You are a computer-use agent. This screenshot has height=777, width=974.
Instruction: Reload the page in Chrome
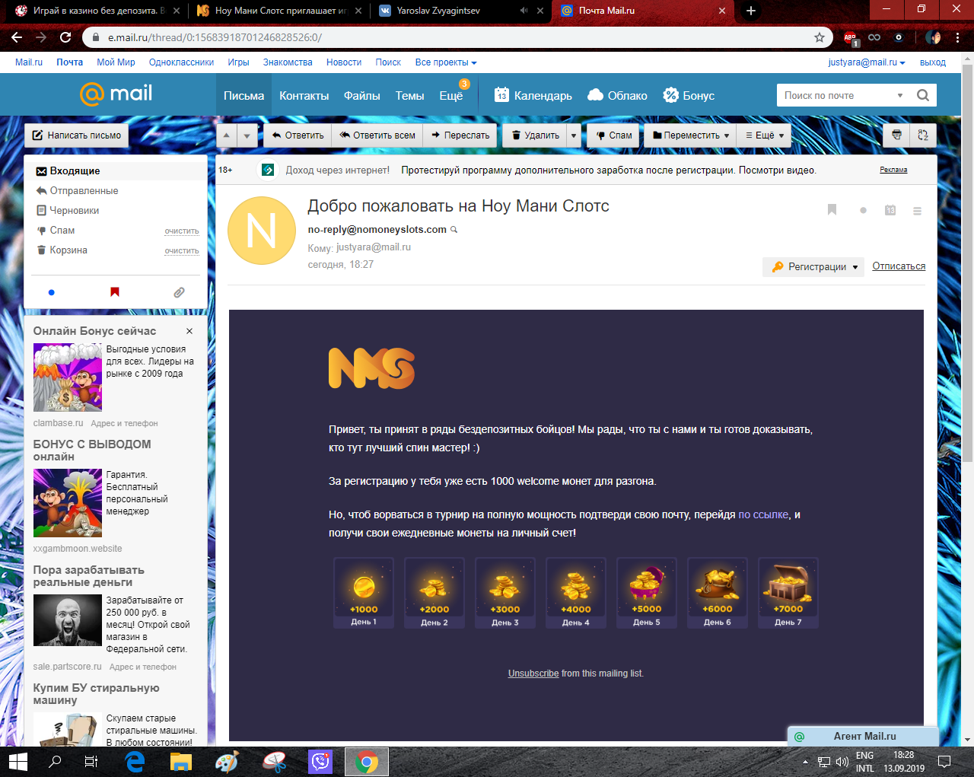coord(65,37)
